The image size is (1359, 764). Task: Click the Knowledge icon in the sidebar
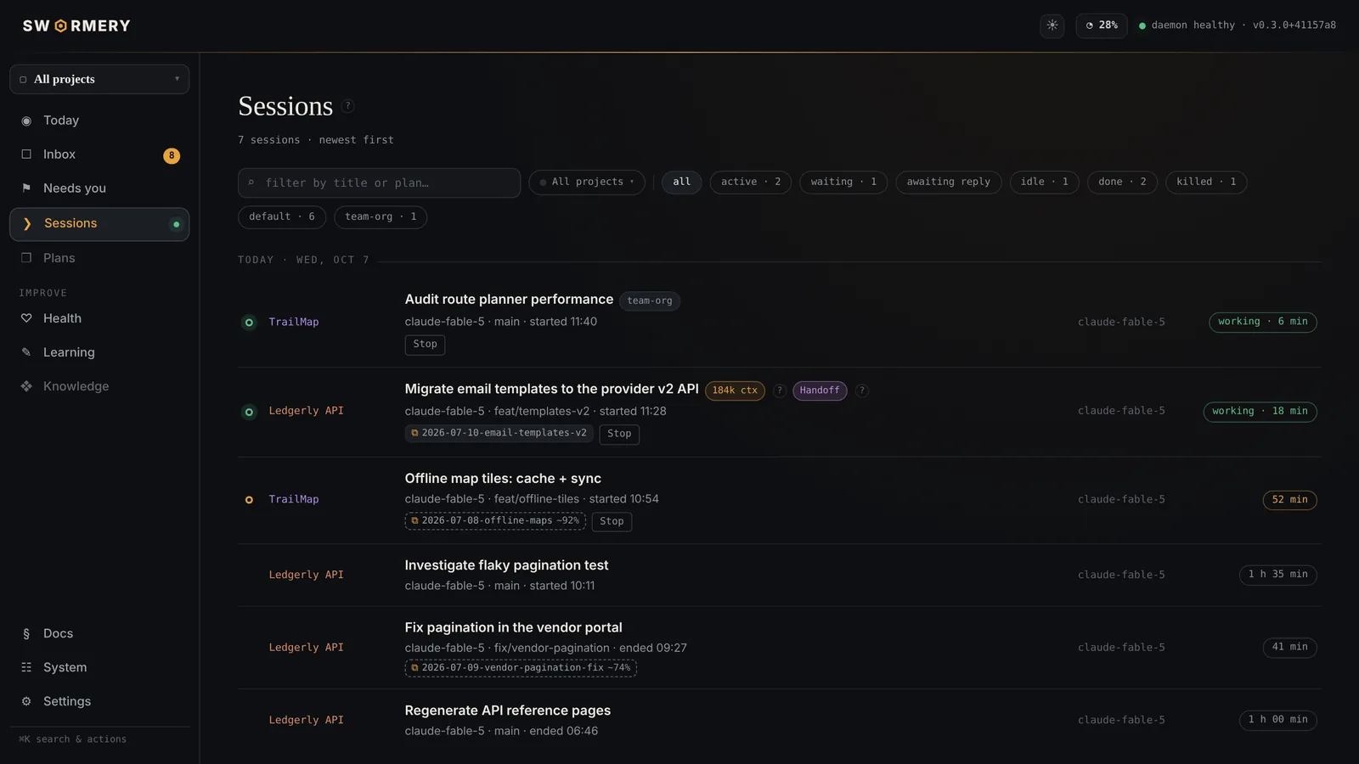pyautogui.click(x=26, y=386)
